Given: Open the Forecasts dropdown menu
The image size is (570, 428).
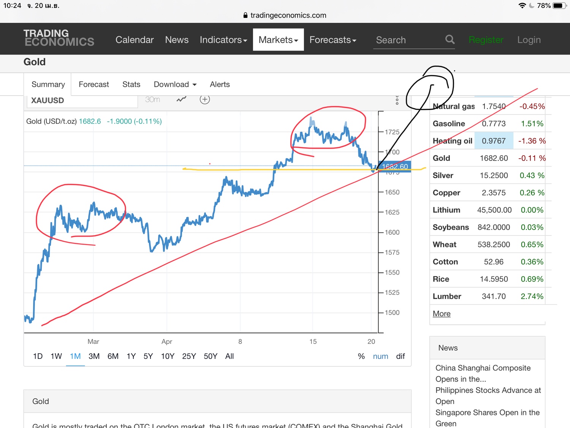Looking at the screenshot, I should tap(333, 40).
